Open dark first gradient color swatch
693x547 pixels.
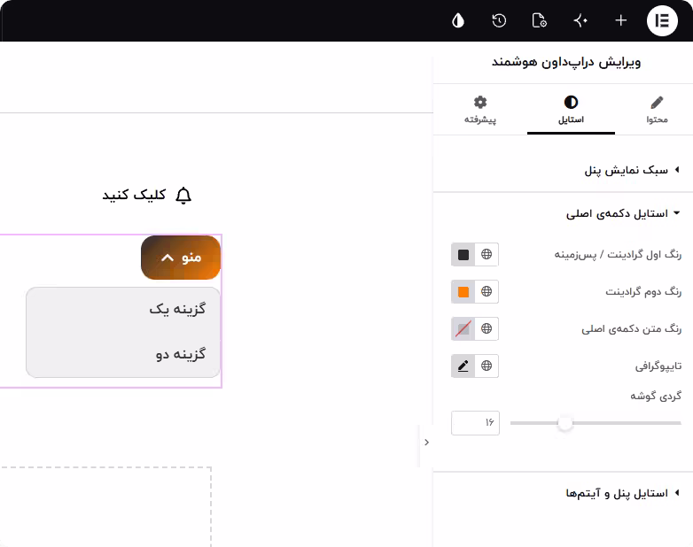[463, 255]
